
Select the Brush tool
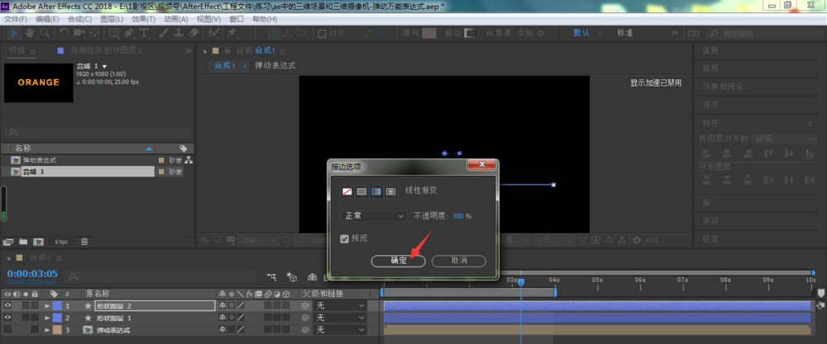164,33
